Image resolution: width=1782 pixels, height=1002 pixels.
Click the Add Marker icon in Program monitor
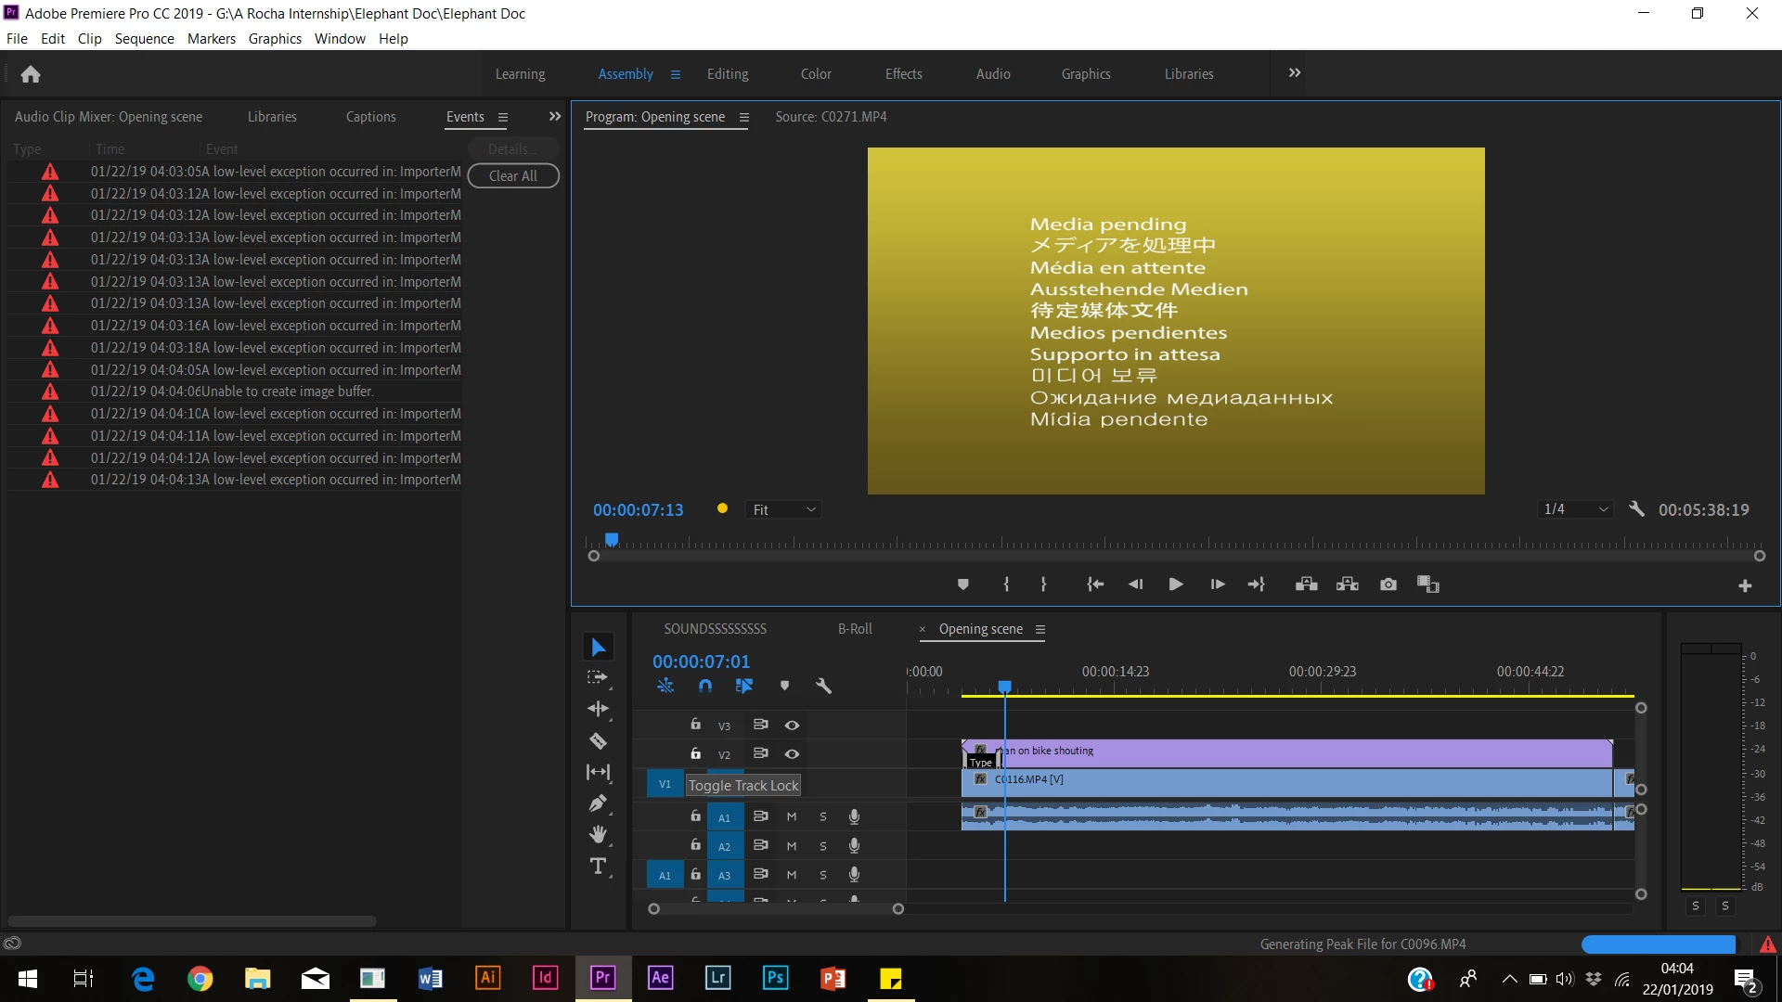pyautogui.click(x=962, y=584)
